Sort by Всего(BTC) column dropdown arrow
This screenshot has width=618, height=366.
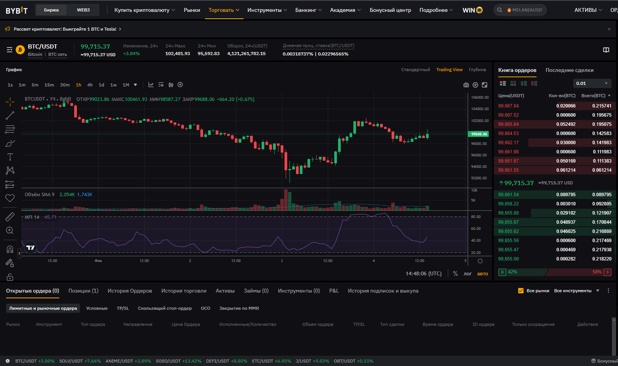pos(609,96)
